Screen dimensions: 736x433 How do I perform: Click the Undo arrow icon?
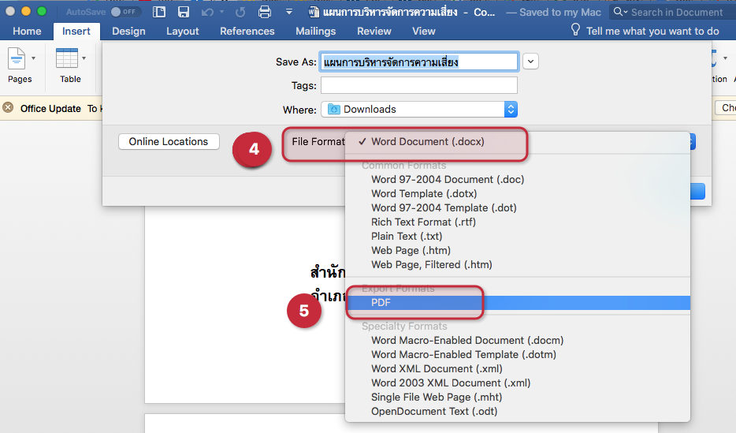[209, 12]
